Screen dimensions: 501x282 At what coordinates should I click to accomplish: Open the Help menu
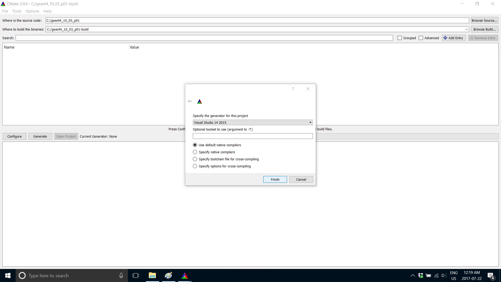tap(47, 11)
